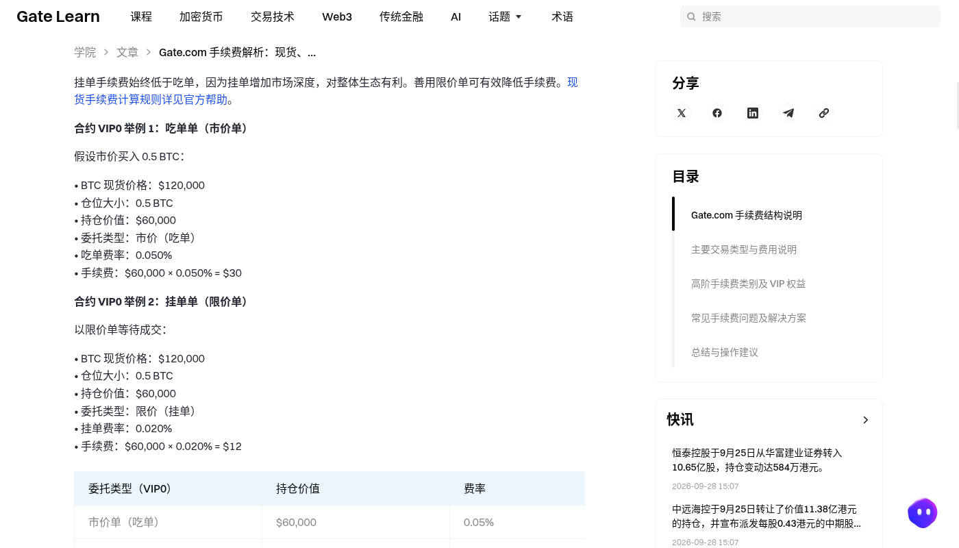Go to 交易技术 section
The height and width of the screenshot is (548, 959).
pyautogui.click(x=273, y=16)
